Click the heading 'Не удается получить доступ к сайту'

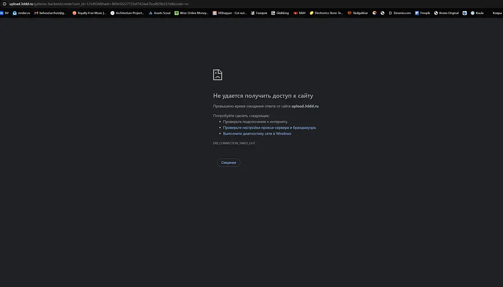click(x=263, y=96)
